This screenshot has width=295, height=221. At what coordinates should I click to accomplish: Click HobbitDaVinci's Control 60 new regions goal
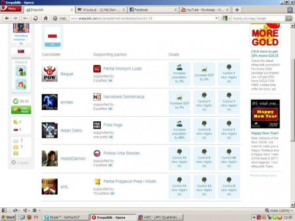(229, 159)
